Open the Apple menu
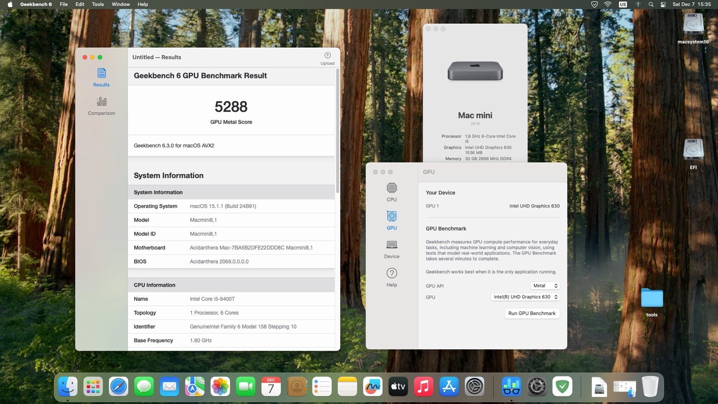 click(10, 4)
